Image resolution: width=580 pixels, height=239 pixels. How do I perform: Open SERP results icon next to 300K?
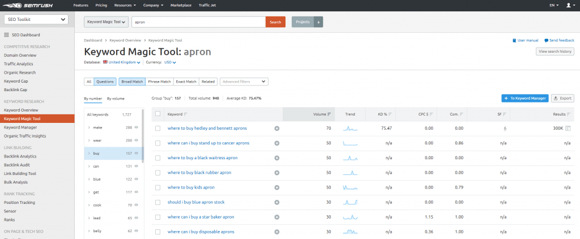(568, 129)
